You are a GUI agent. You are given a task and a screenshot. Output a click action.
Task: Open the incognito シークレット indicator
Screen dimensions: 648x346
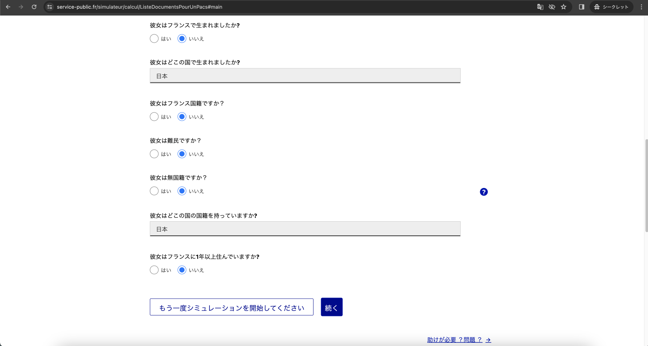(x=611, y=7)
